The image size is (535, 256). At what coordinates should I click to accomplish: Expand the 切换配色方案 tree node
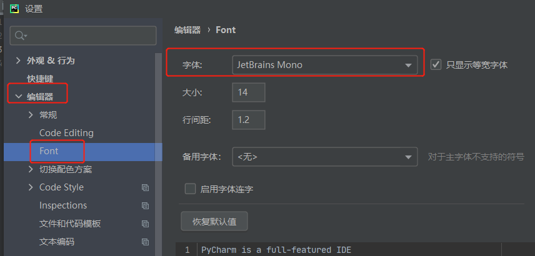[x=31, y=169]
